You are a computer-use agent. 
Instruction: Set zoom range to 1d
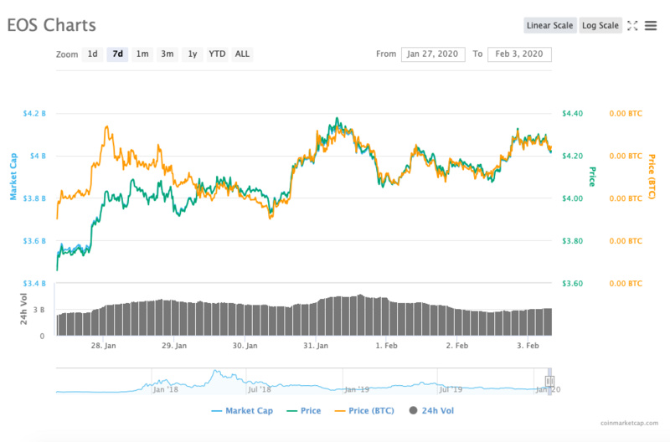point(93,54)
